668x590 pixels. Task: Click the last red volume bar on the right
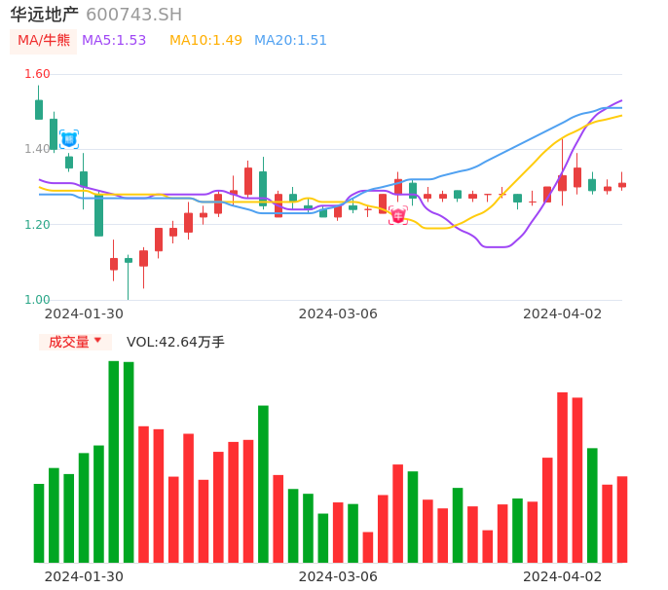[x=622, y=519]
